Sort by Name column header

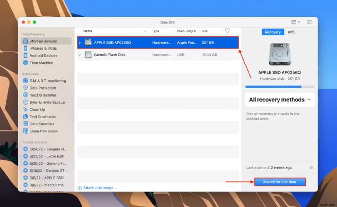point(88,31)
